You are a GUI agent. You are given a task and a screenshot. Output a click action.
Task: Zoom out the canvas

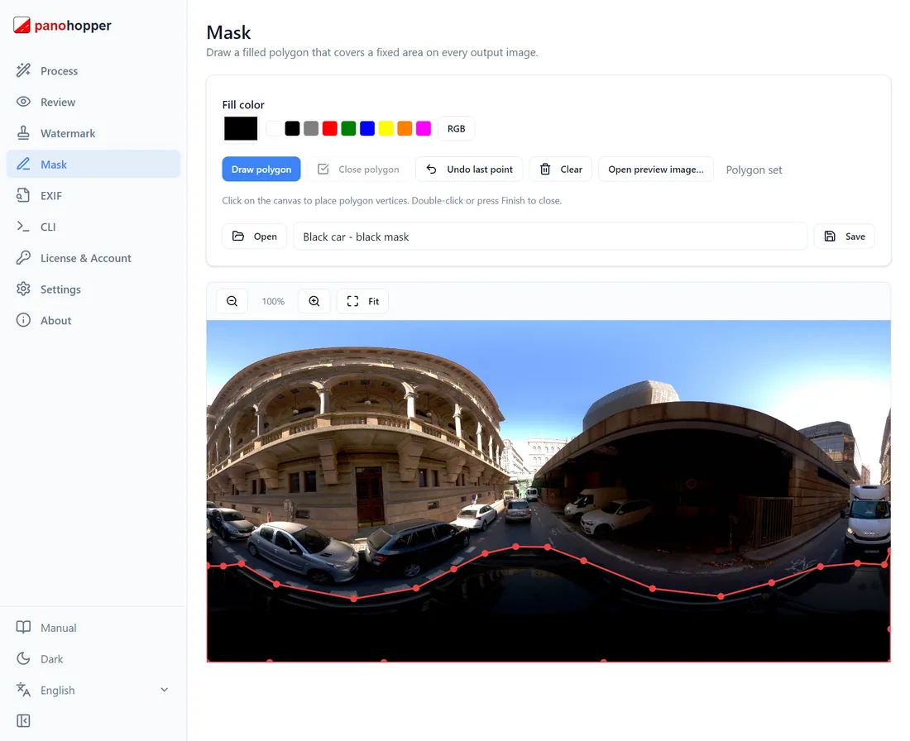click(232, 301)
